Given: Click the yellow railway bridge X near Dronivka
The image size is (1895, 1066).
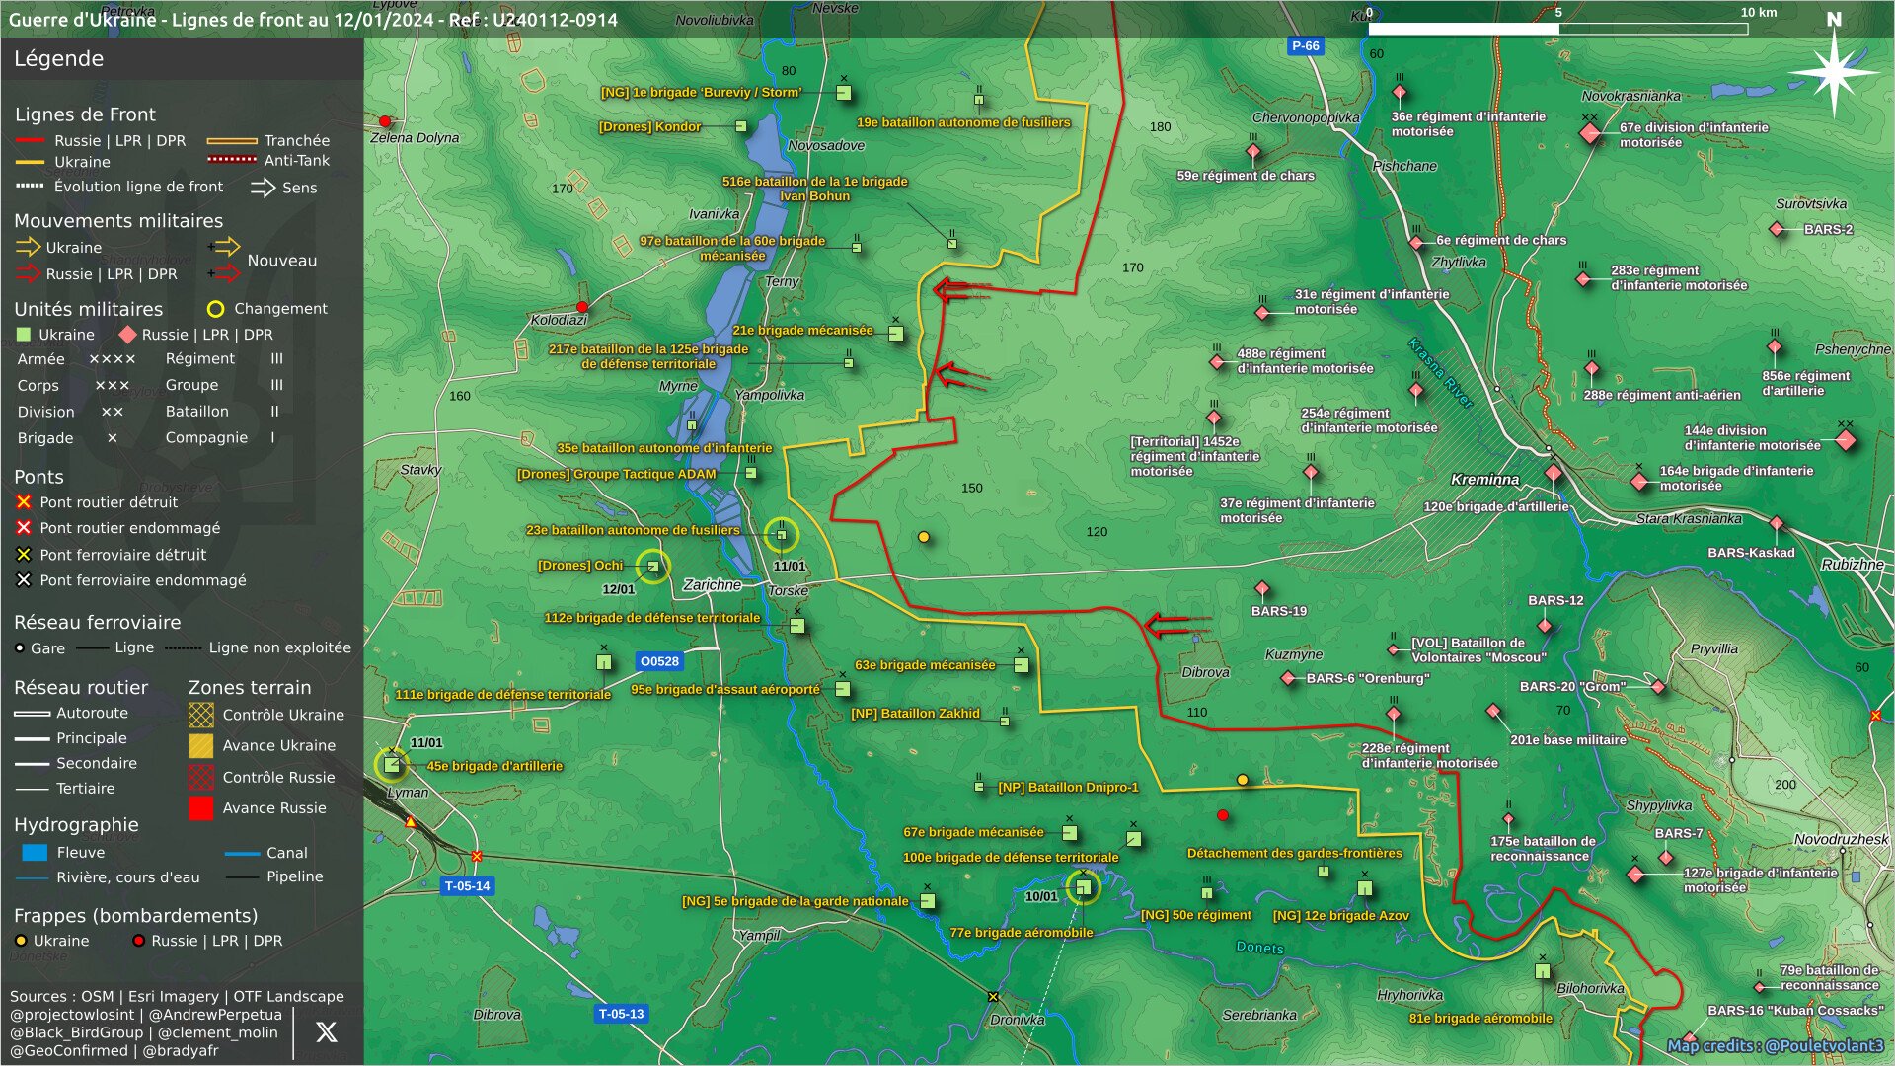Looking at the screenshot, I should pos(993,997).
